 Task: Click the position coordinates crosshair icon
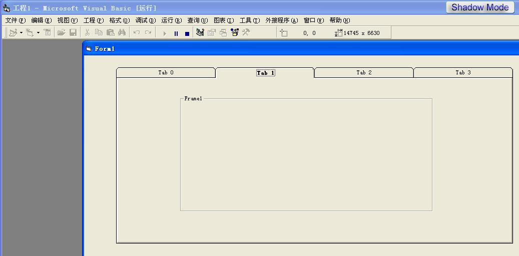coord(284,32)
